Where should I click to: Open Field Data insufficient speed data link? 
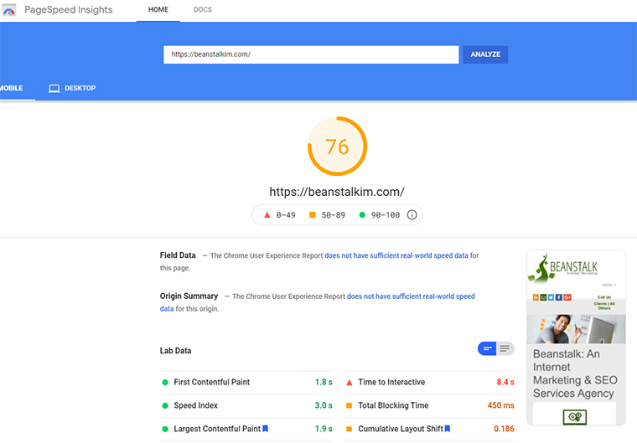point(396,255)
